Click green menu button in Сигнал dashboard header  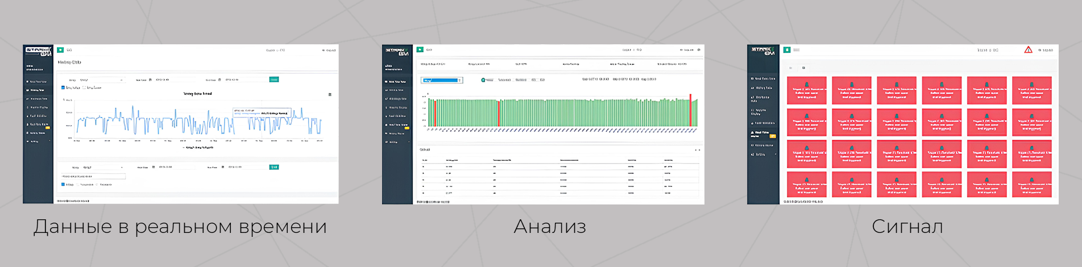787,50
